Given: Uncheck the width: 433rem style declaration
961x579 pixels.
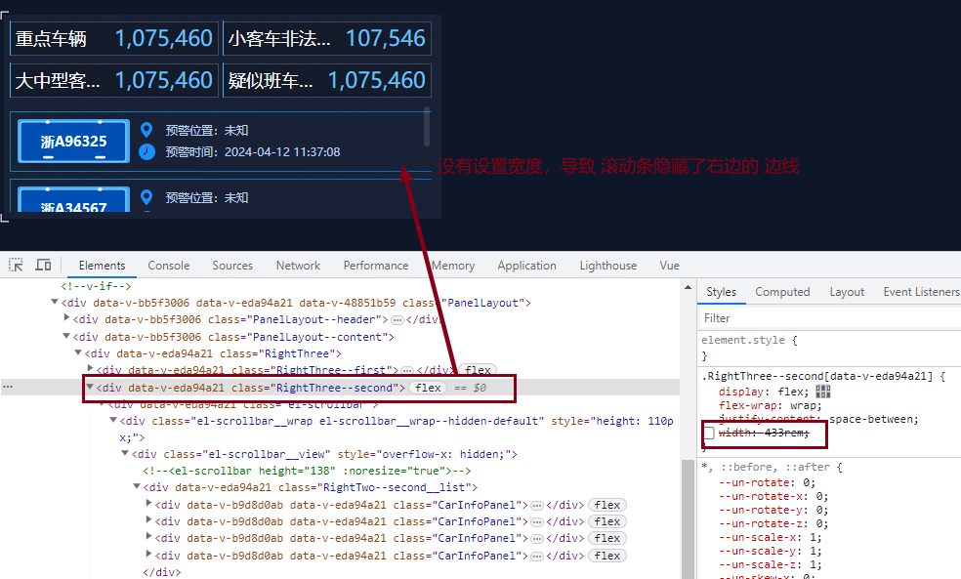Looking at the screenshot, I should 710,431.
